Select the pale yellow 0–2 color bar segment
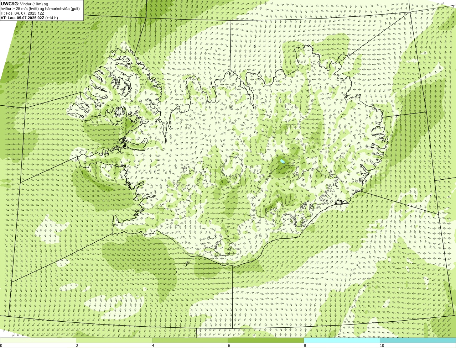Image resolution: width=456 pixels, height=348 pixels. click(x=38, y=341)
